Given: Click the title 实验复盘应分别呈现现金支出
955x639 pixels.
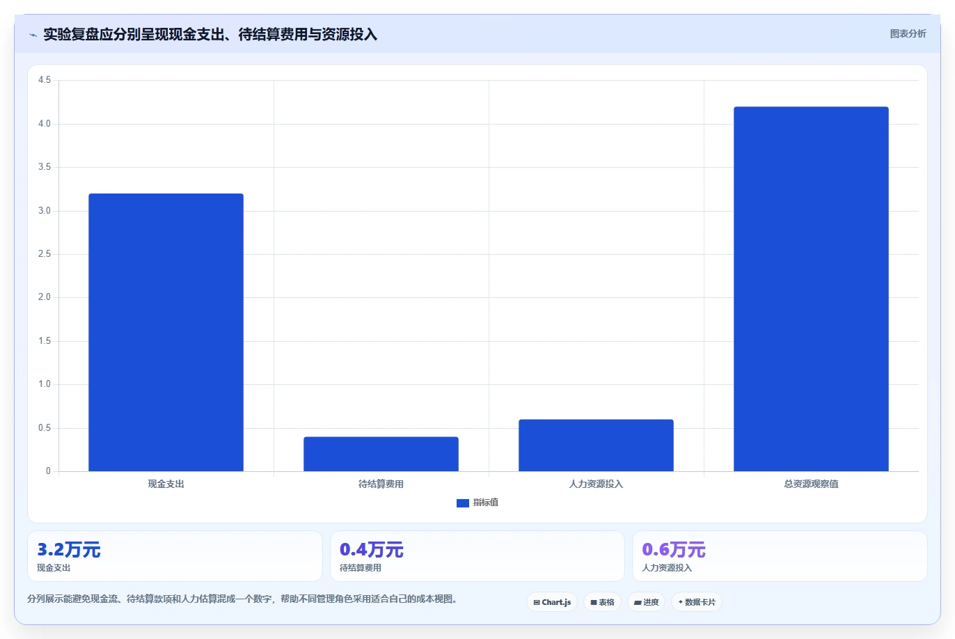Looking at the screenshot, I should (x=210, y=34).
